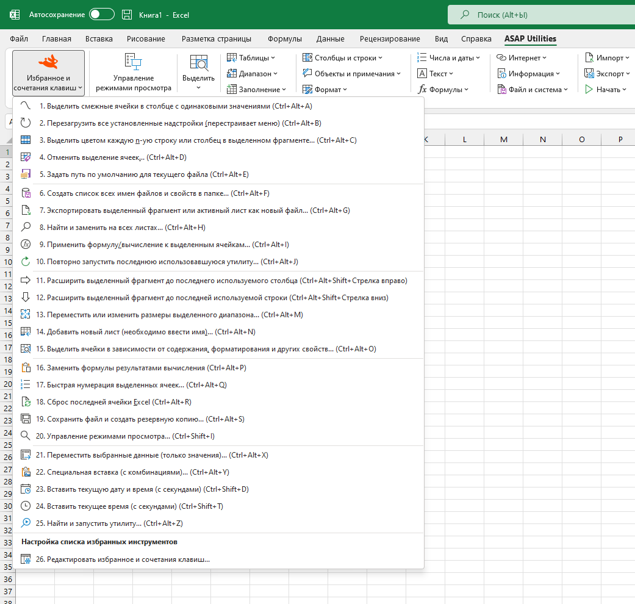Open the Интернет dropdown menu
This screenshot has height=604, width=635.
coord(522,58)
